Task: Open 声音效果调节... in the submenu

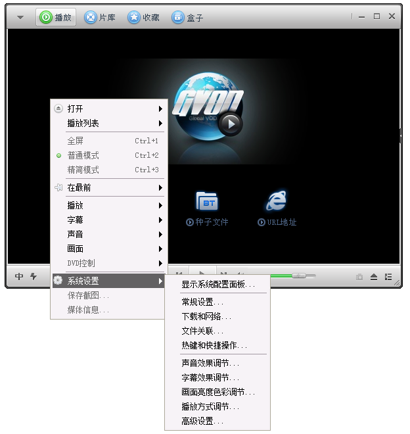Action: pyautogui.click(x=217, y=363)
